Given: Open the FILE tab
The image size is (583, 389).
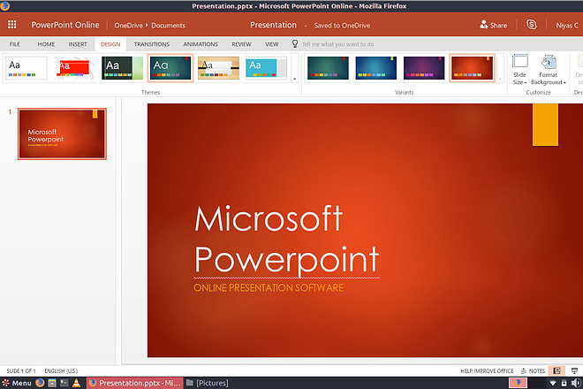Looking at the screenshot, I should click(14, 44).
